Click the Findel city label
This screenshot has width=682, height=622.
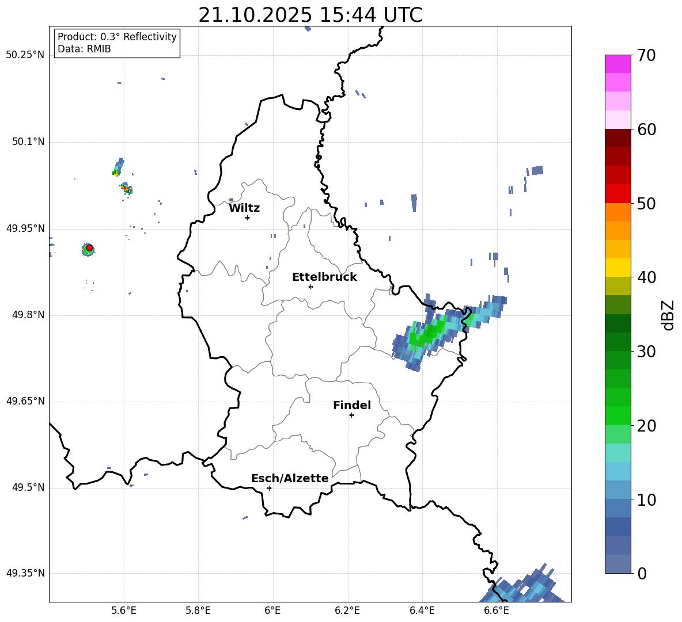click(x=352, y=405)
